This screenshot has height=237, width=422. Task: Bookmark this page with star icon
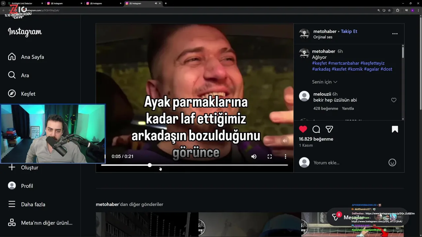389,11
